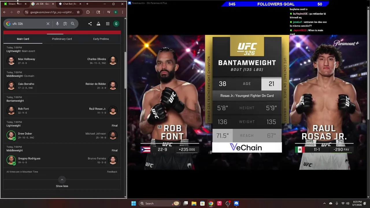The image size is (370, 208).
Task: Open Search Labs flask icon
Action: pos(99,24)
